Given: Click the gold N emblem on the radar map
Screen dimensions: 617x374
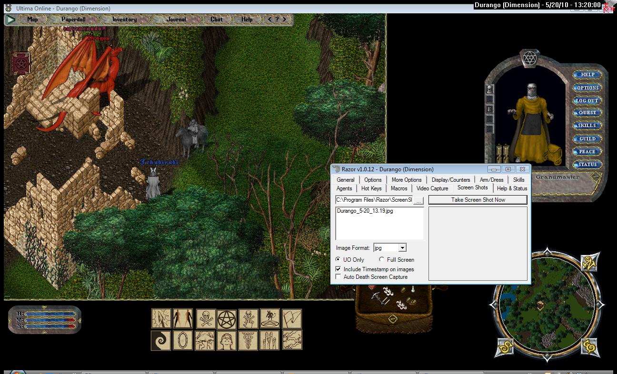Looking at the screenshot, I should click(x=589, y=262).
